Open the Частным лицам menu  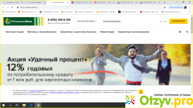coord(15,32)
